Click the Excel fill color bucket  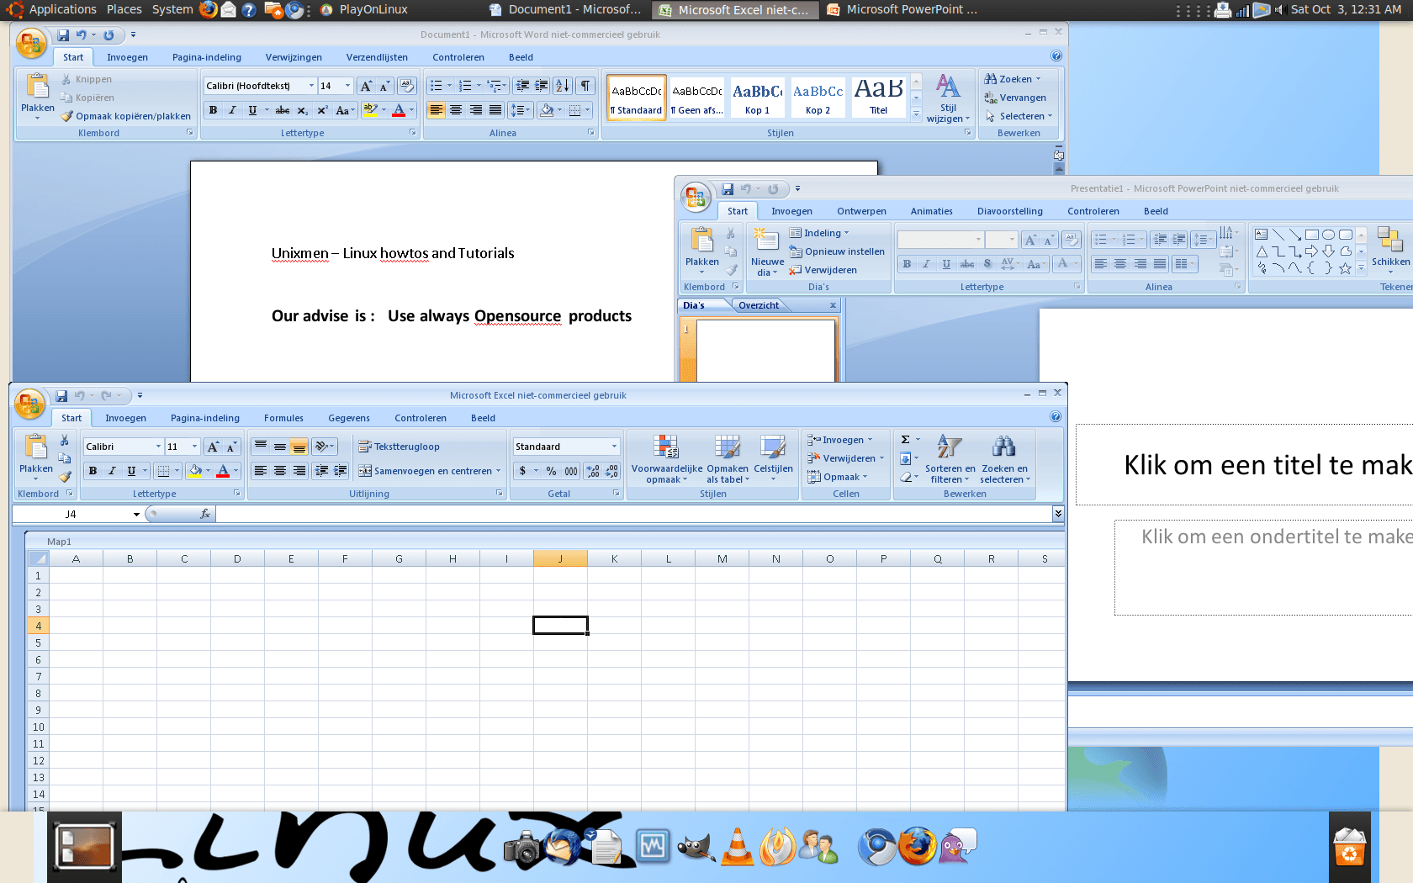[195, 471]
